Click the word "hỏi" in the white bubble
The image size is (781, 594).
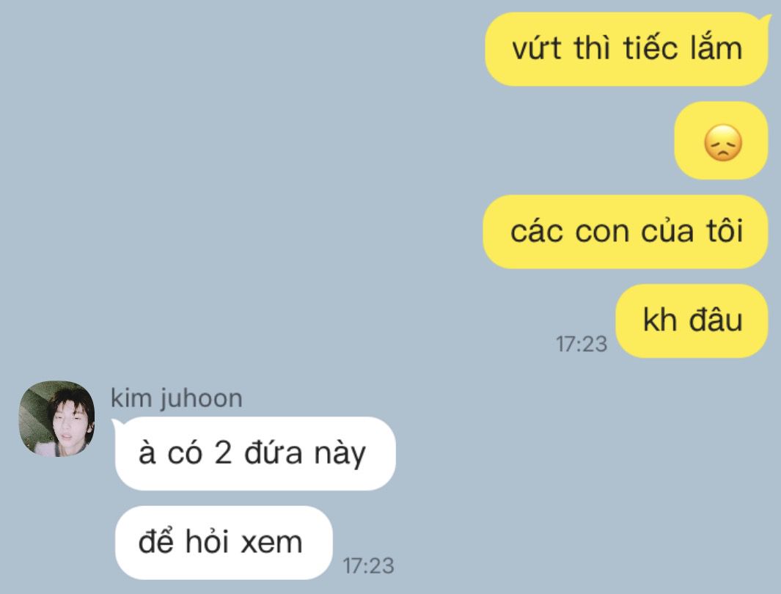[x=208, y=540]
